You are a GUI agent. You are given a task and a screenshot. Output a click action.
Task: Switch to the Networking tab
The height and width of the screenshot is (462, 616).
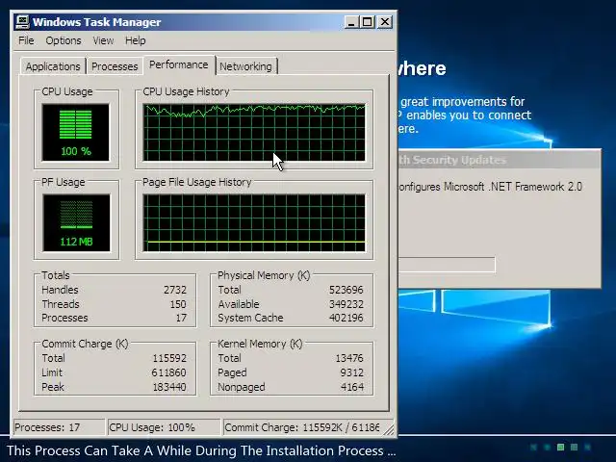click(246, 66)
